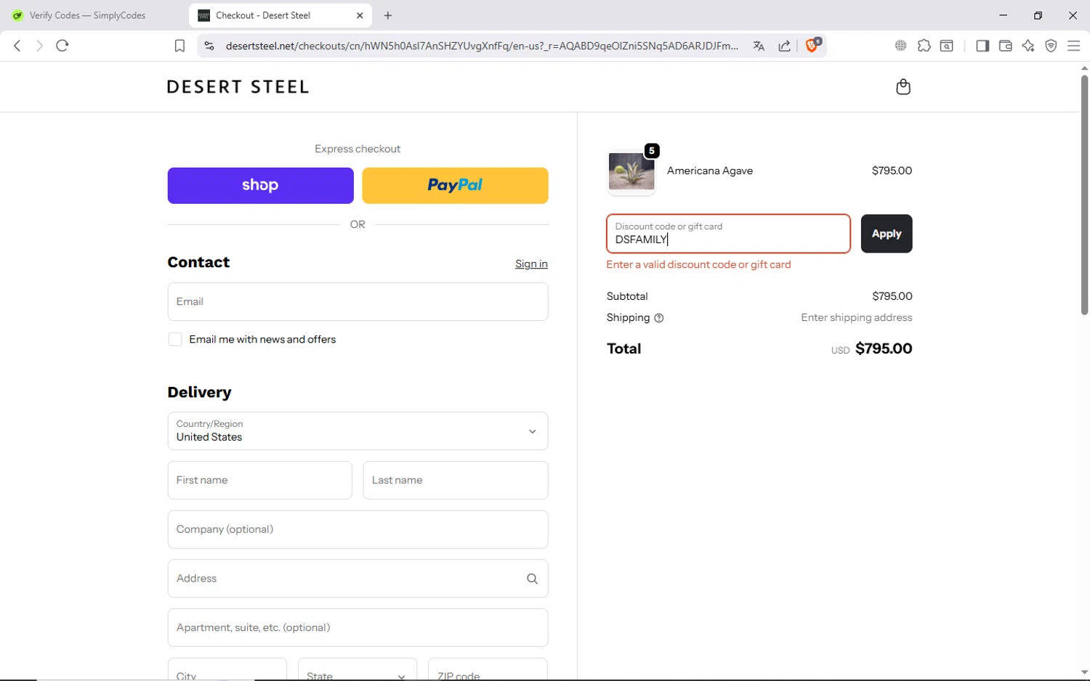1090x681 pixels.
Task: Expand the Country/Region dropdown
Action: (x=358, y=431)
